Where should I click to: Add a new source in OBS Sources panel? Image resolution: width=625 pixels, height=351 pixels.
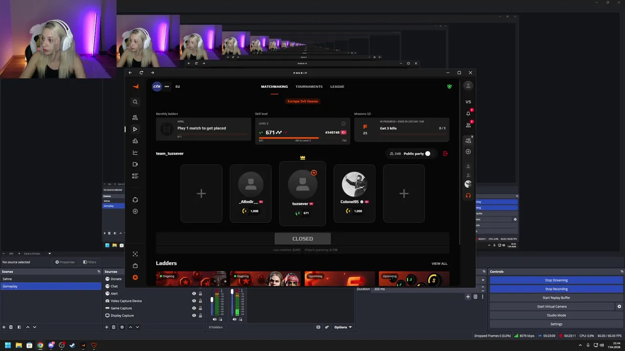(x=106, y=327)
